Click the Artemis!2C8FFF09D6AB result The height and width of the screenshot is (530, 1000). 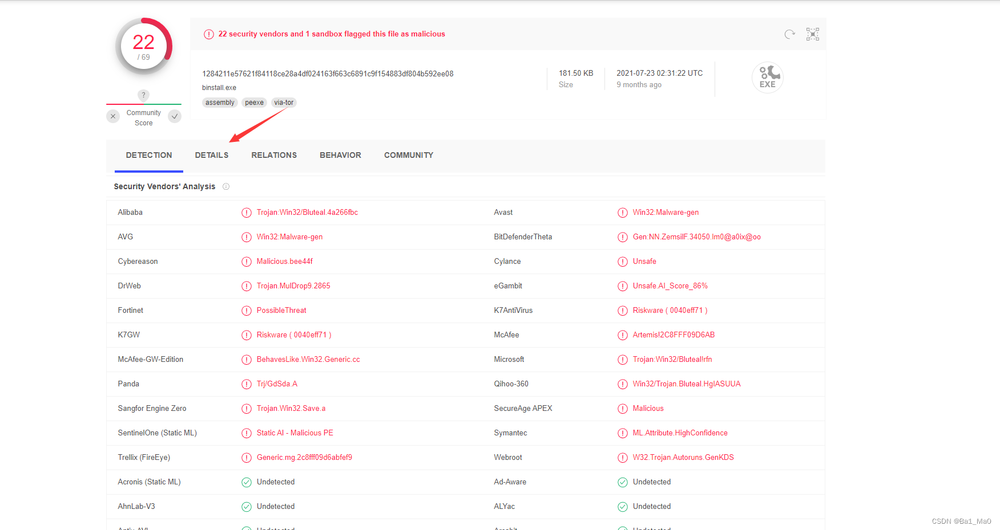click(x=674, y=335)
